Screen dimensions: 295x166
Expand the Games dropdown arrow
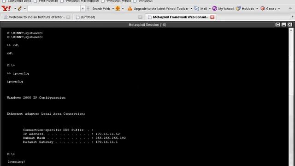click(279, 9)
